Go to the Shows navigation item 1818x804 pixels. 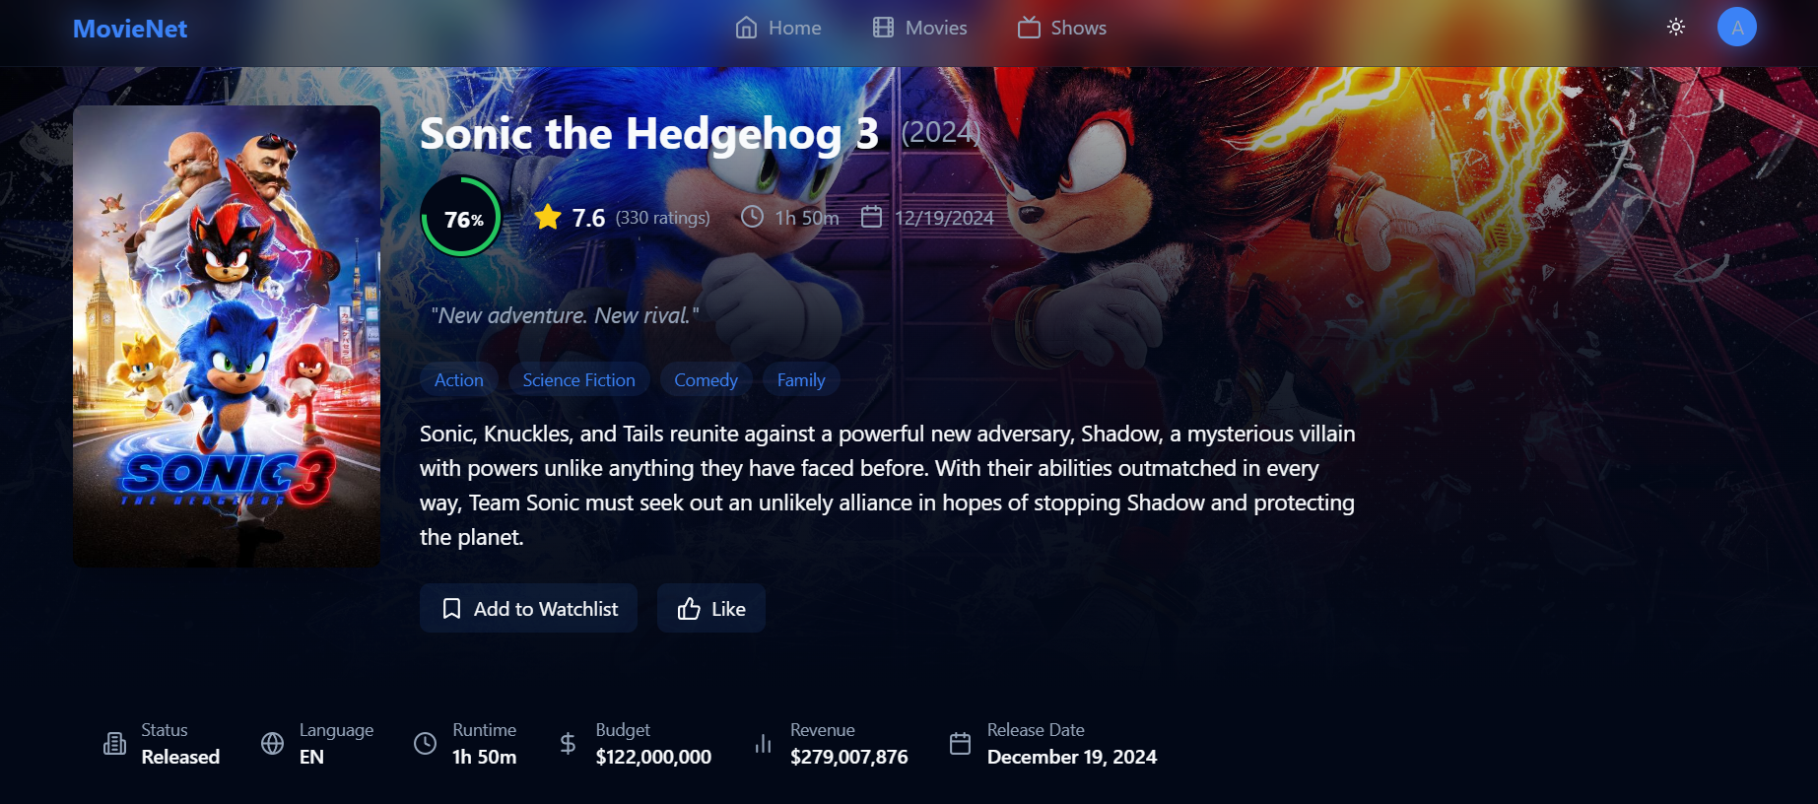1062,28
